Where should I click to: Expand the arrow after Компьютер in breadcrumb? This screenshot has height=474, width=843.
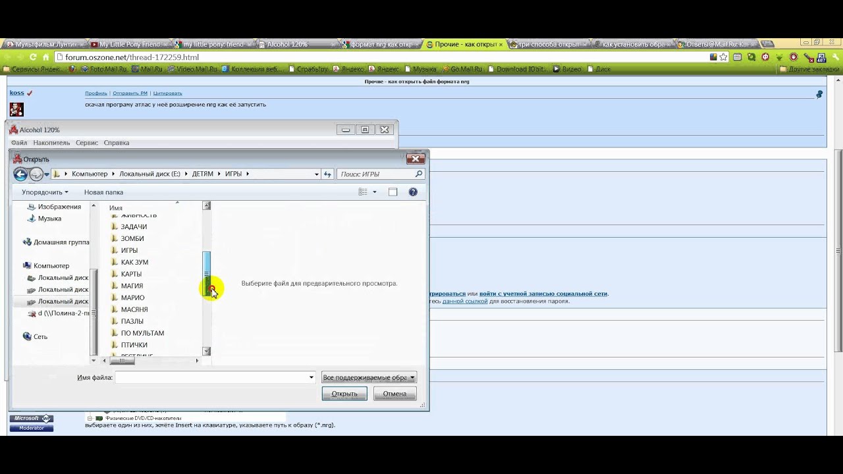pyautogui.click(x=113, y=174)
